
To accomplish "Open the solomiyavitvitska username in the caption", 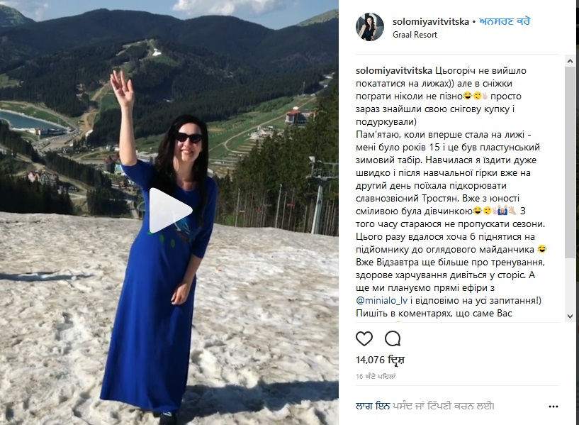I will (x=394, y=70).
